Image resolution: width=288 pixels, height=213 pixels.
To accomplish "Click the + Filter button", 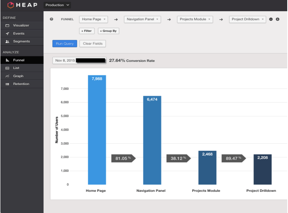I will (86, 31).
